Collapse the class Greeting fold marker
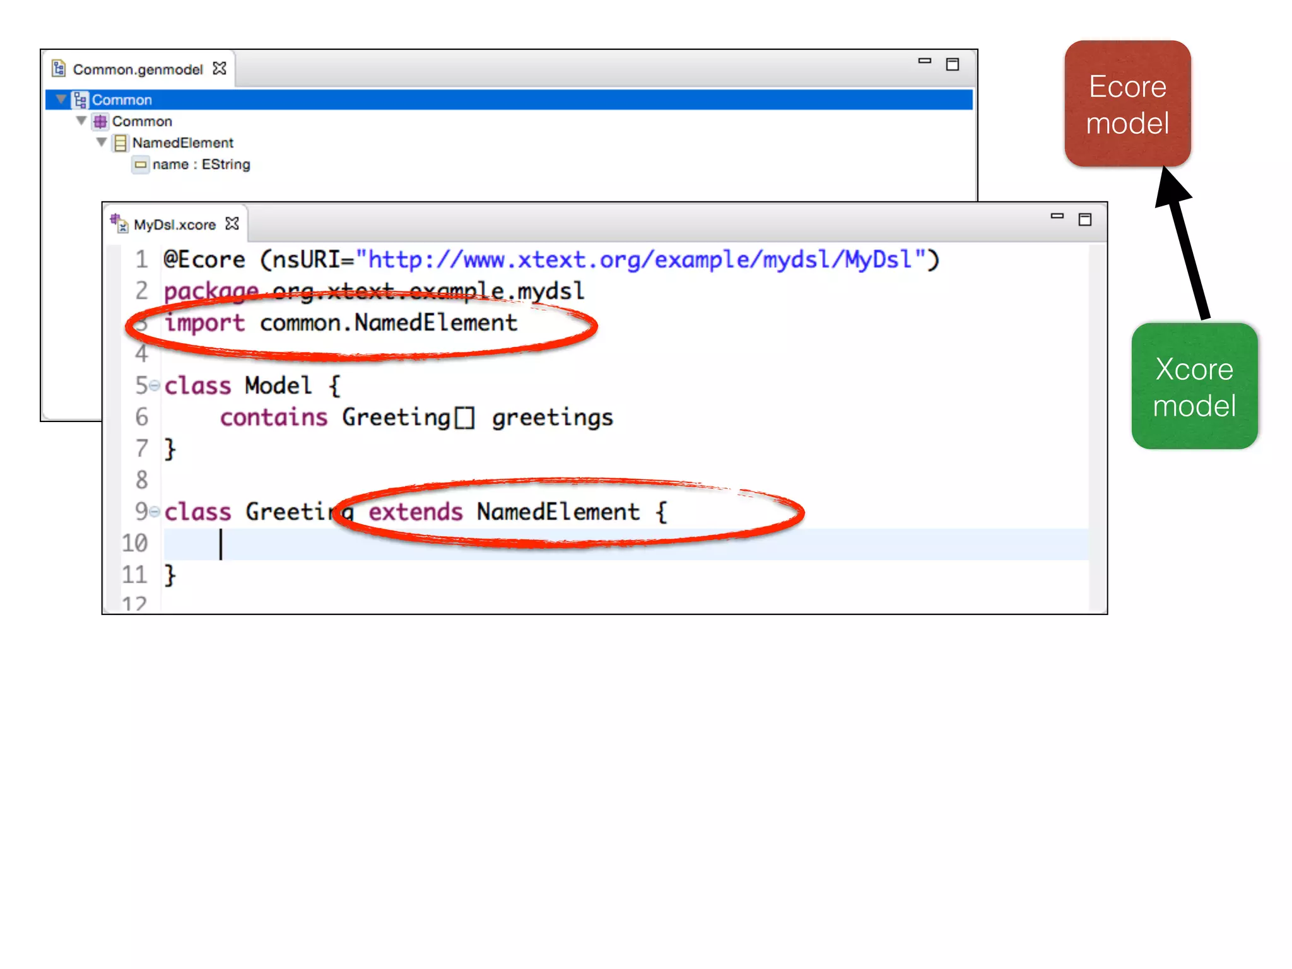This screenshot has width=1292, height=969. [x=155, y=511]
